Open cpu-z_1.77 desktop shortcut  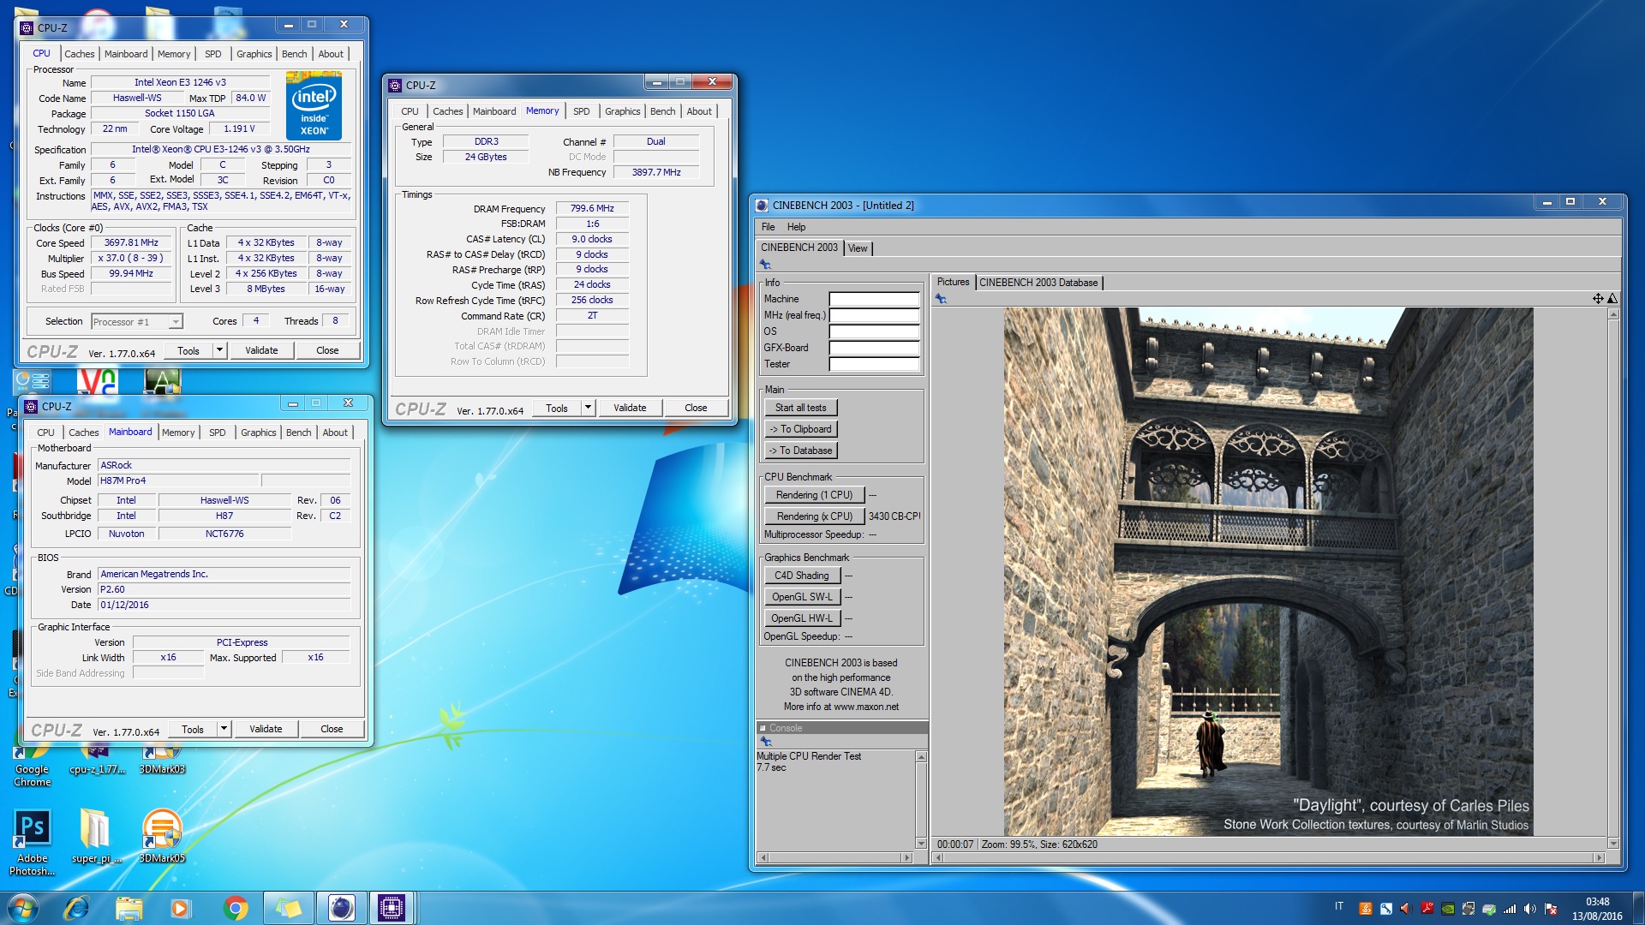tap(97, 762)
